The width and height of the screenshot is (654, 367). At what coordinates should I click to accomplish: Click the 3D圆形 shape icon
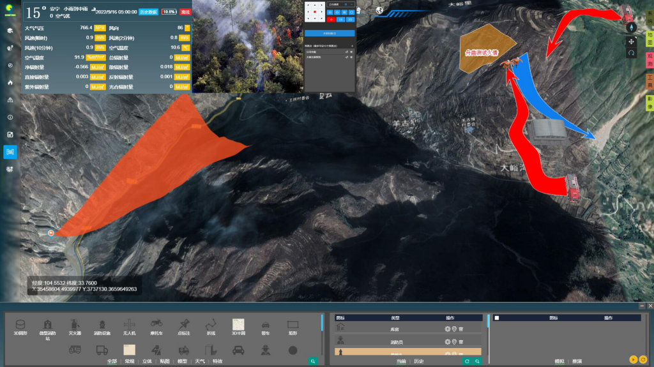click(20, 327)
